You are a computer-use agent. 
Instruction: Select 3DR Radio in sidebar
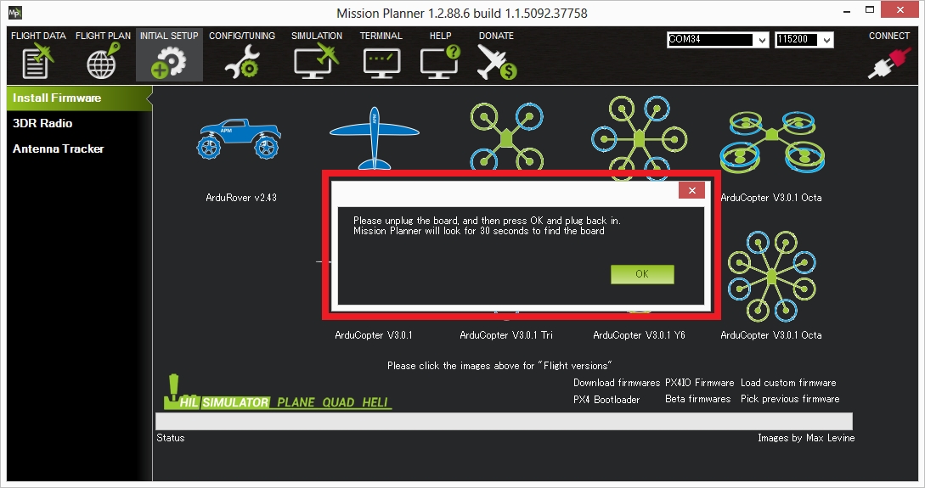click(x=42, y=123)
